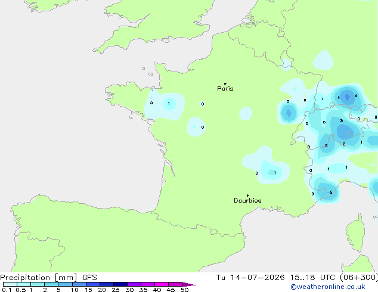Click the '2' rainfall value on the map
378x292 pixels.
tap(344, 144)
